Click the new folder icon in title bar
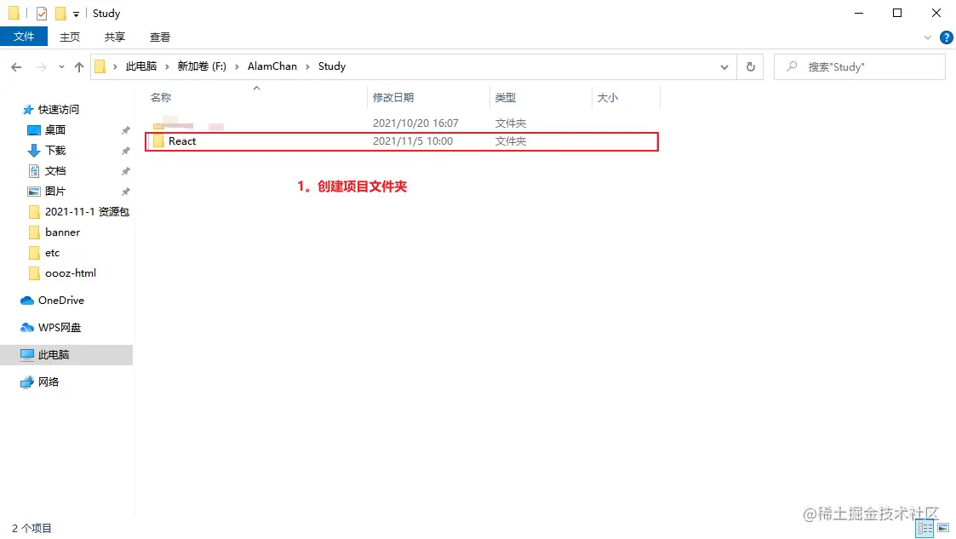The height and width of the screenshot is (539, 956). point(60,14)
